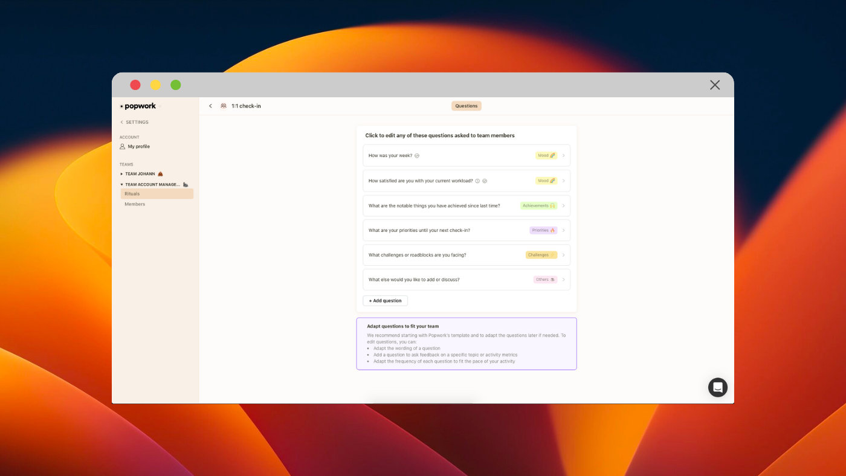Click the emoji icon next to TEAM JOHANN
This screenshot has height=476, width=846.
(x=160, y=173)
